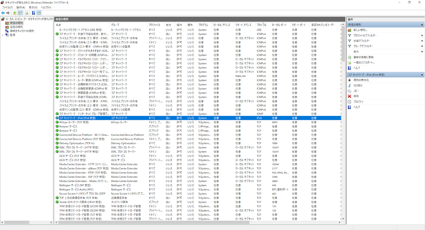Select the コア ネットワーク - IPv6 (IPv6 受信) rule row
Image resolution: width=425 pixels, height=230 pixels.
pyautogui.click(x=198, y=118)
